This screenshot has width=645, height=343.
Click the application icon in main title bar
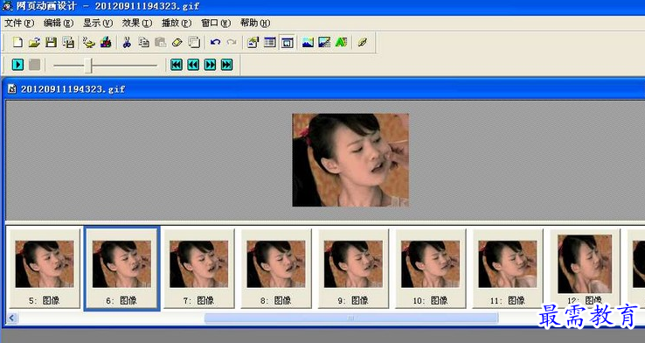[x=7, y=7]
